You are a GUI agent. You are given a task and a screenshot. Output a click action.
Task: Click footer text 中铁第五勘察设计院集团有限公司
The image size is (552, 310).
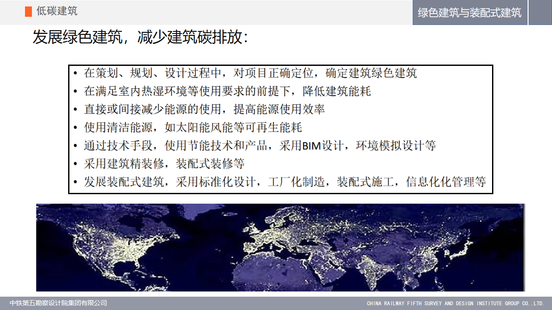point(58,303)
